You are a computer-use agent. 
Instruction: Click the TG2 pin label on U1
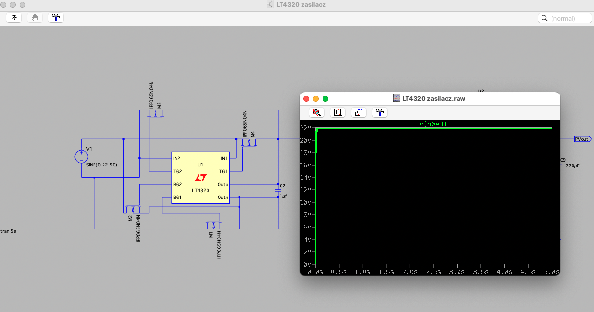177,171
